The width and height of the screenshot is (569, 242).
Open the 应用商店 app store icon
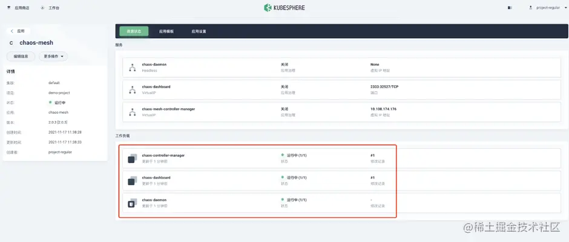8,8
